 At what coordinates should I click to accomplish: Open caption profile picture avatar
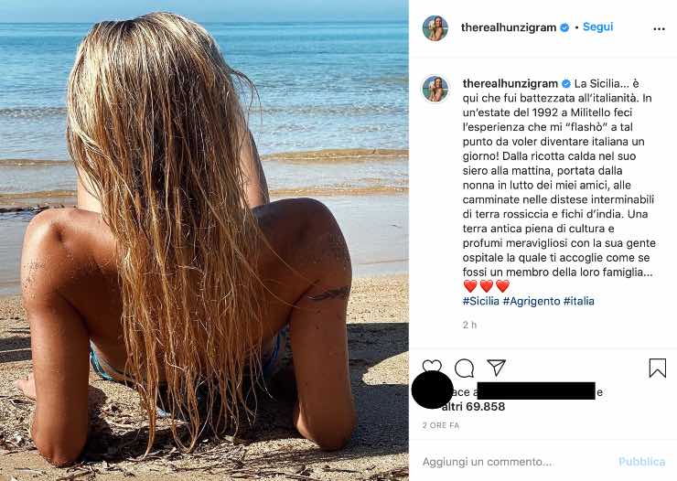click(x=435, y=89)
